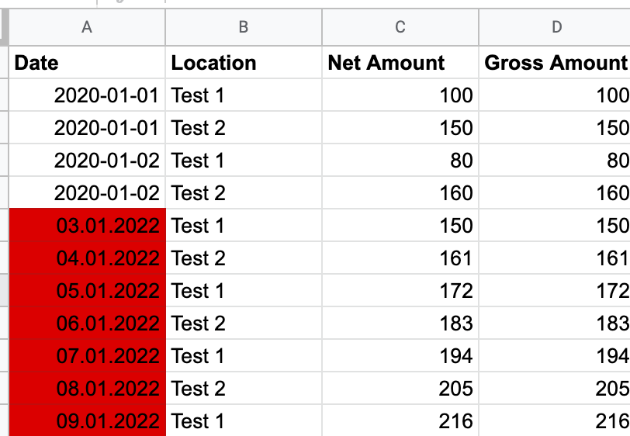The width and height of the screenshot is (630, 436).
Task: Select the red cell 03.01.2022
Action: 87,226
